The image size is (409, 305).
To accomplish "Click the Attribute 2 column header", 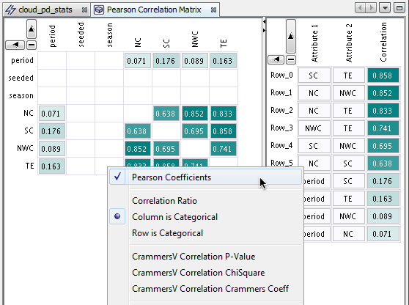I will tap(349, 43).
